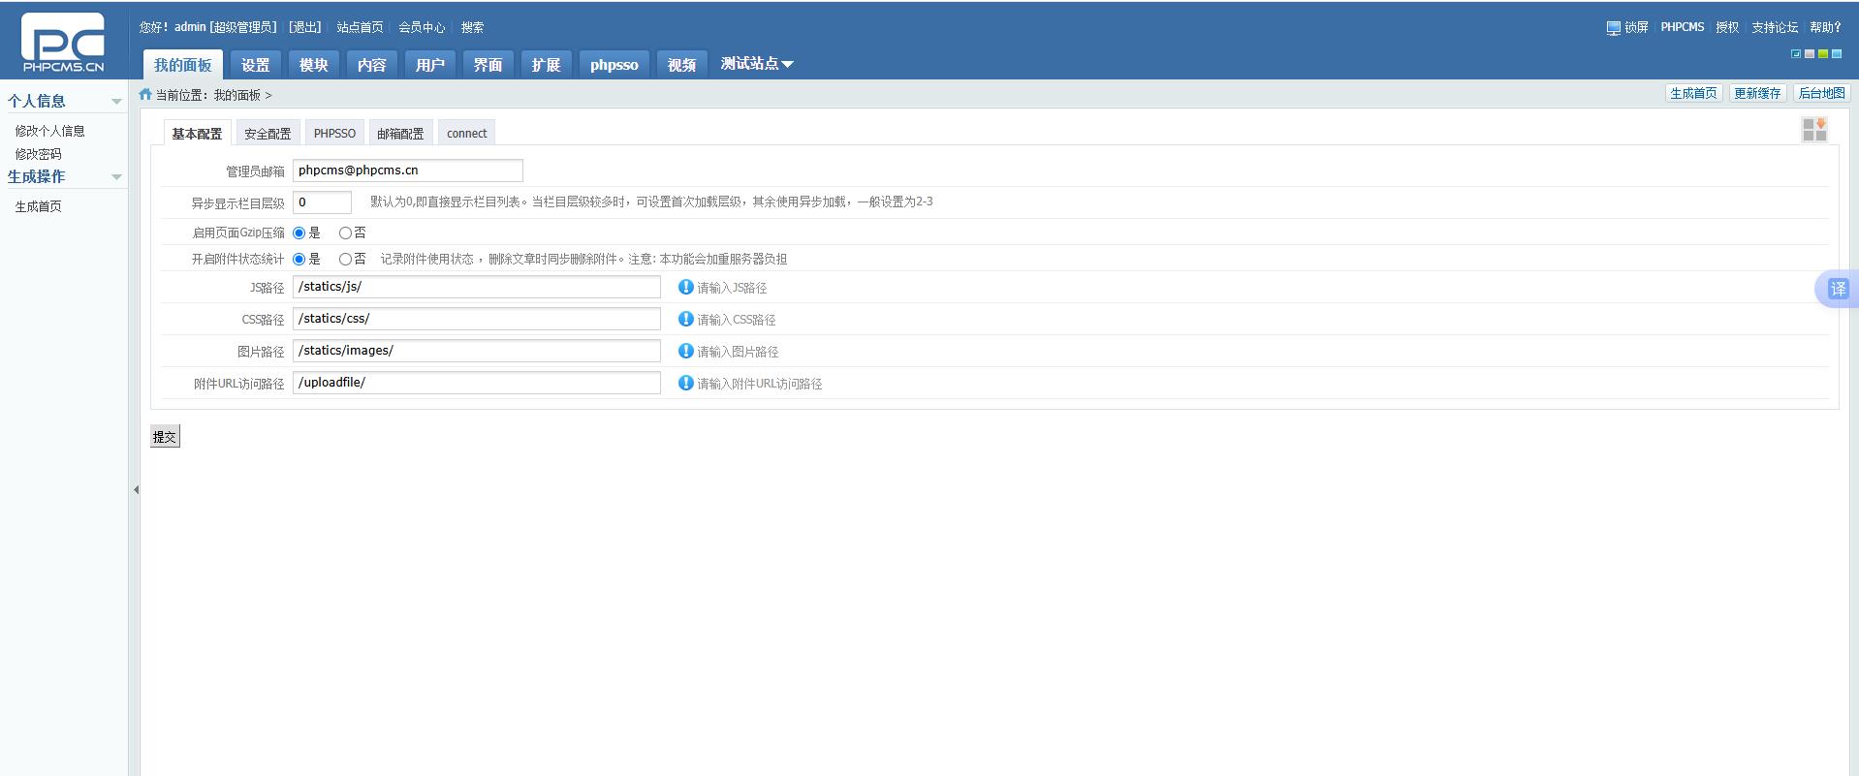Screen dimensions: 1859x776
Task: Click the 更新缓存 button
Action: [1757, 93]
